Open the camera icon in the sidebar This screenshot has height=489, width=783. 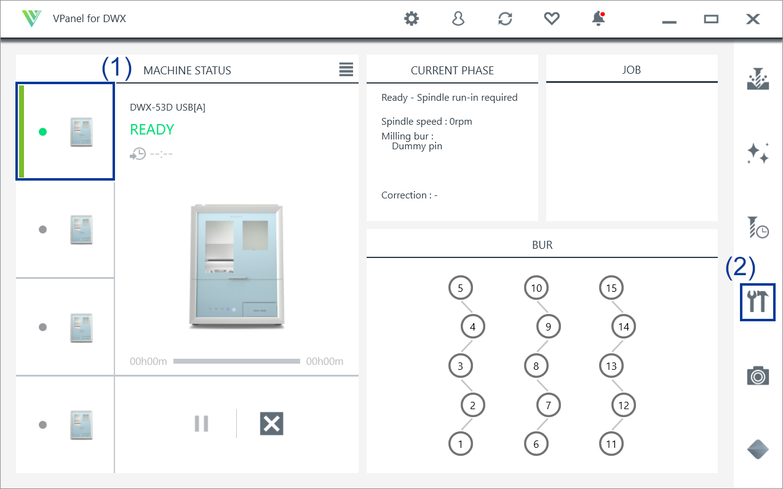758,375
